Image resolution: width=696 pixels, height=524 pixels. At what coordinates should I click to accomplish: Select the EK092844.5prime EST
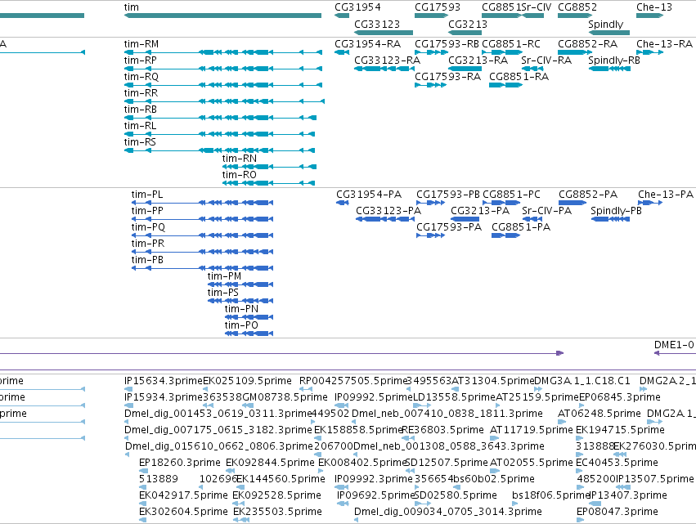click(x=231, y=471)
